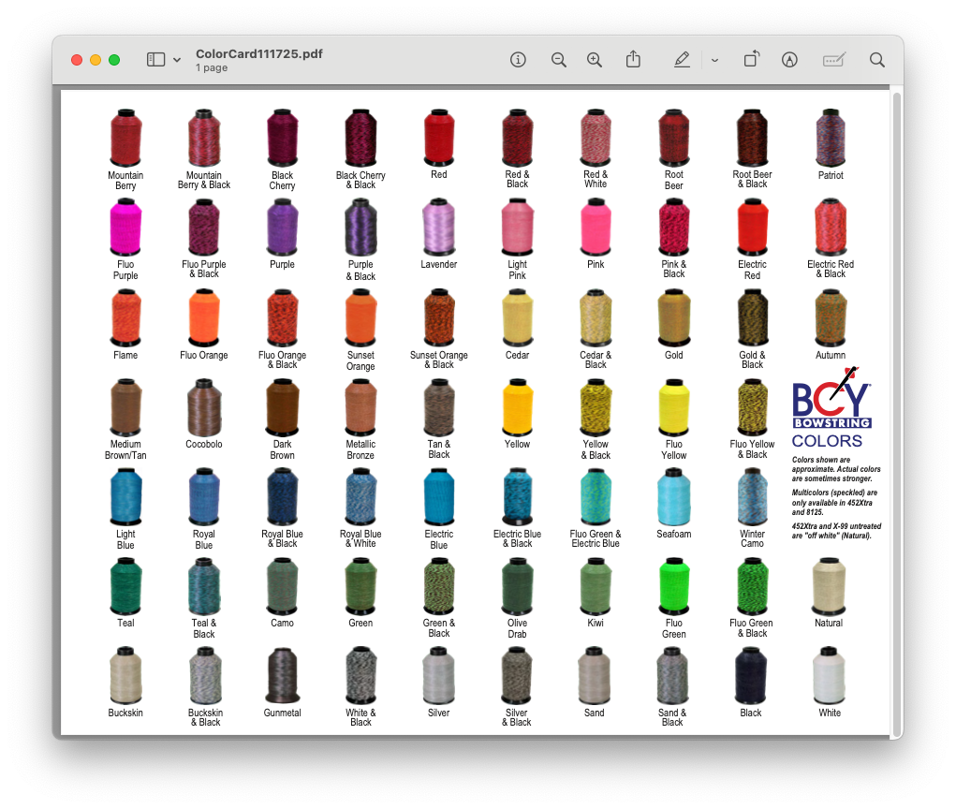956x809 pixels.
Task: Click the 'Buckskin & Black' label
Action: coord(205,717)
